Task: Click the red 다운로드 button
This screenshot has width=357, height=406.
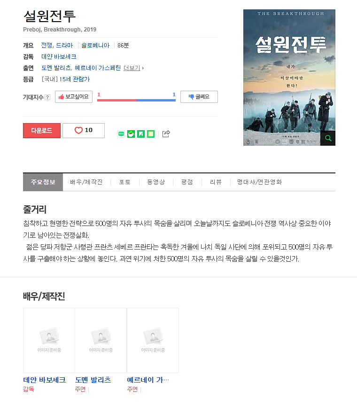Action: (42, 131)
